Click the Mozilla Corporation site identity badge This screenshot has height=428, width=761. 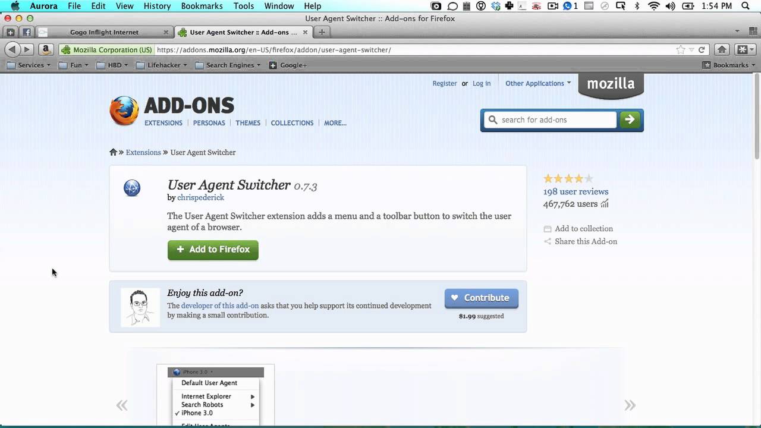pos(107,50)
